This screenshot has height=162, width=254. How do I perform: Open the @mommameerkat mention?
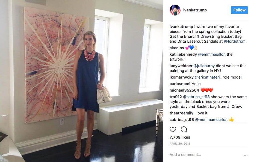(x=211, y=120)
